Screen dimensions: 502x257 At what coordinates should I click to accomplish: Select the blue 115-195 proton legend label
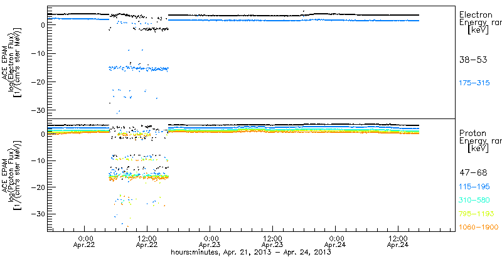[474, 187]
